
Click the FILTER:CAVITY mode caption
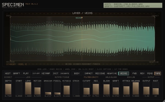(91, 77)
